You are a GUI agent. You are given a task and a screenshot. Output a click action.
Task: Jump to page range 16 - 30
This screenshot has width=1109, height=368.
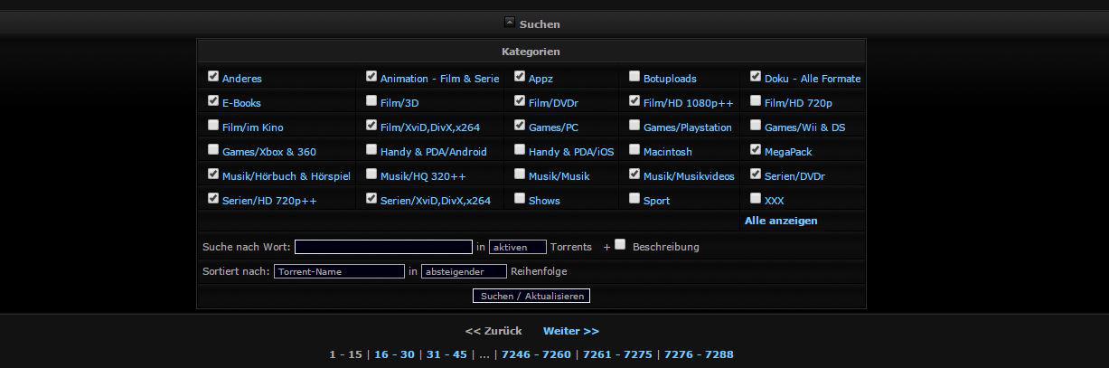coord(394,354)
